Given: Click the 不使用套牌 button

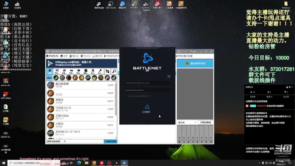Looking at the screenshot, I should 110,141.
